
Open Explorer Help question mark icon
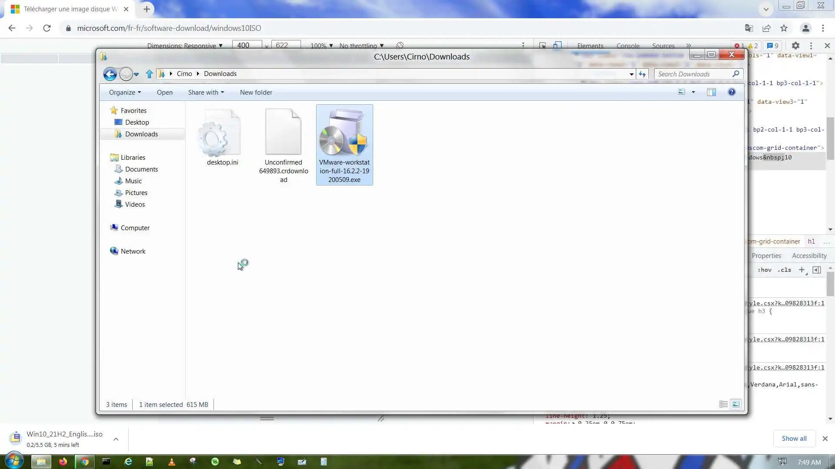point(731,92)
